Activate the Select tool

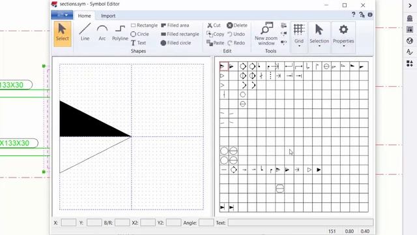point(63,34)
